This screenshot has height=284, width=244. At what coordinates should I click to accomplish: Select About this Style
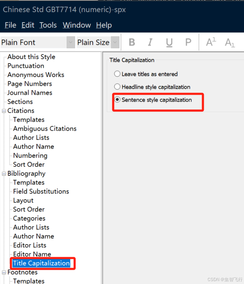click(31, 57)
